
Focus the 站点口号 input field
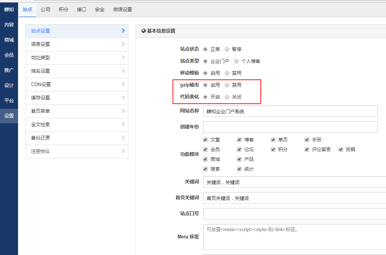tap(295, 214)
